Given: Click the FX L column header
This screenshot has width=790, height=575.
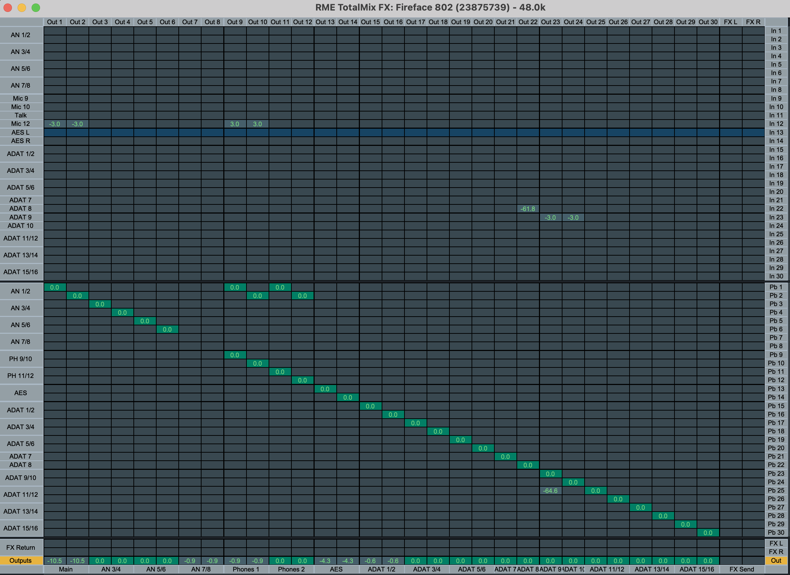Looking at the screenshot, I should point(730,22).
